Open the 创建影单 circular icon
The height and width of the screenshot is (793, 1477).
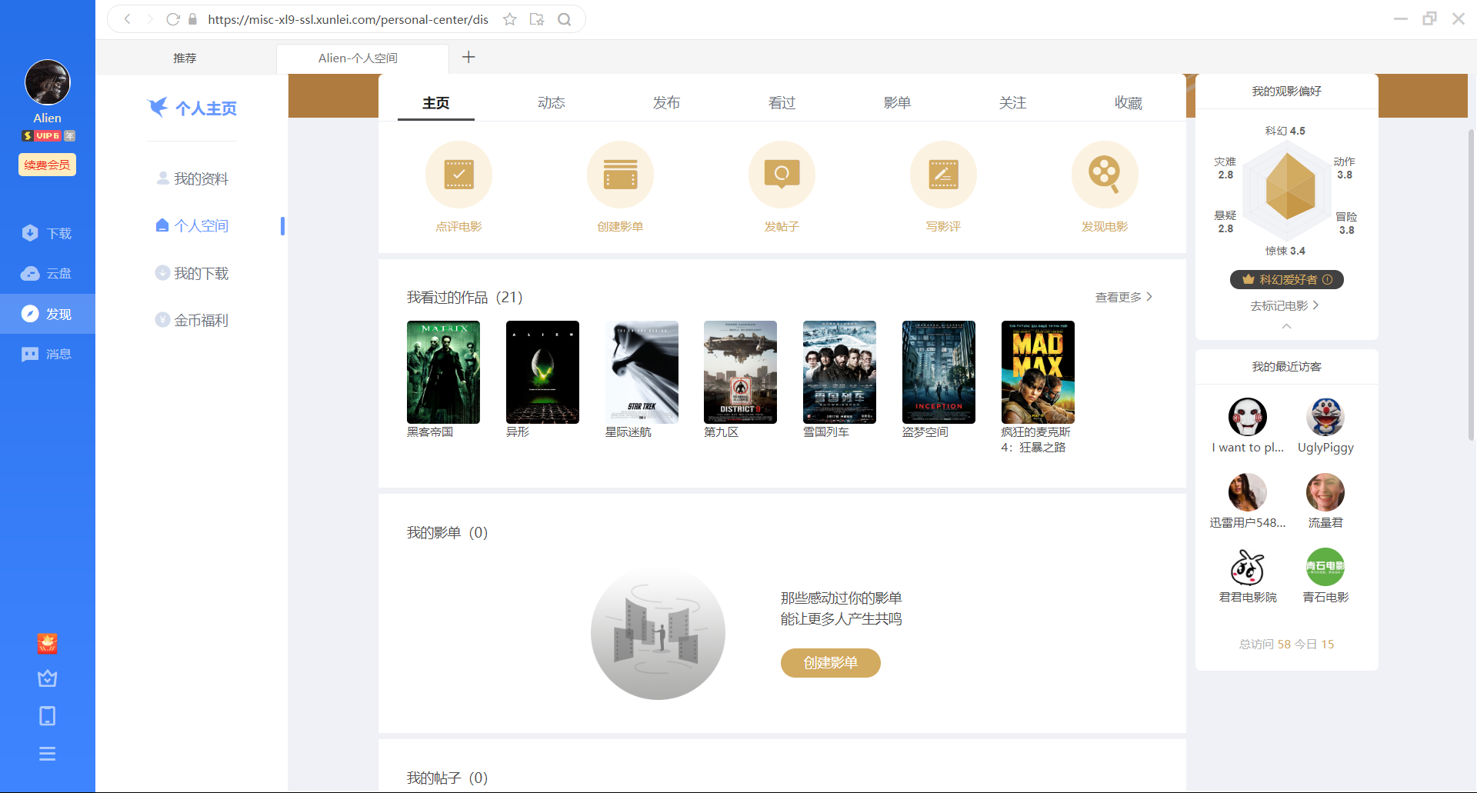pos(620,175)
